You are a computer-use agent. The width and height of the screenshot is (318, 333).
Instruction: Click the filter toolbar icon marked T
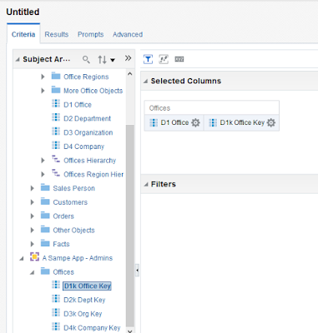148,59
